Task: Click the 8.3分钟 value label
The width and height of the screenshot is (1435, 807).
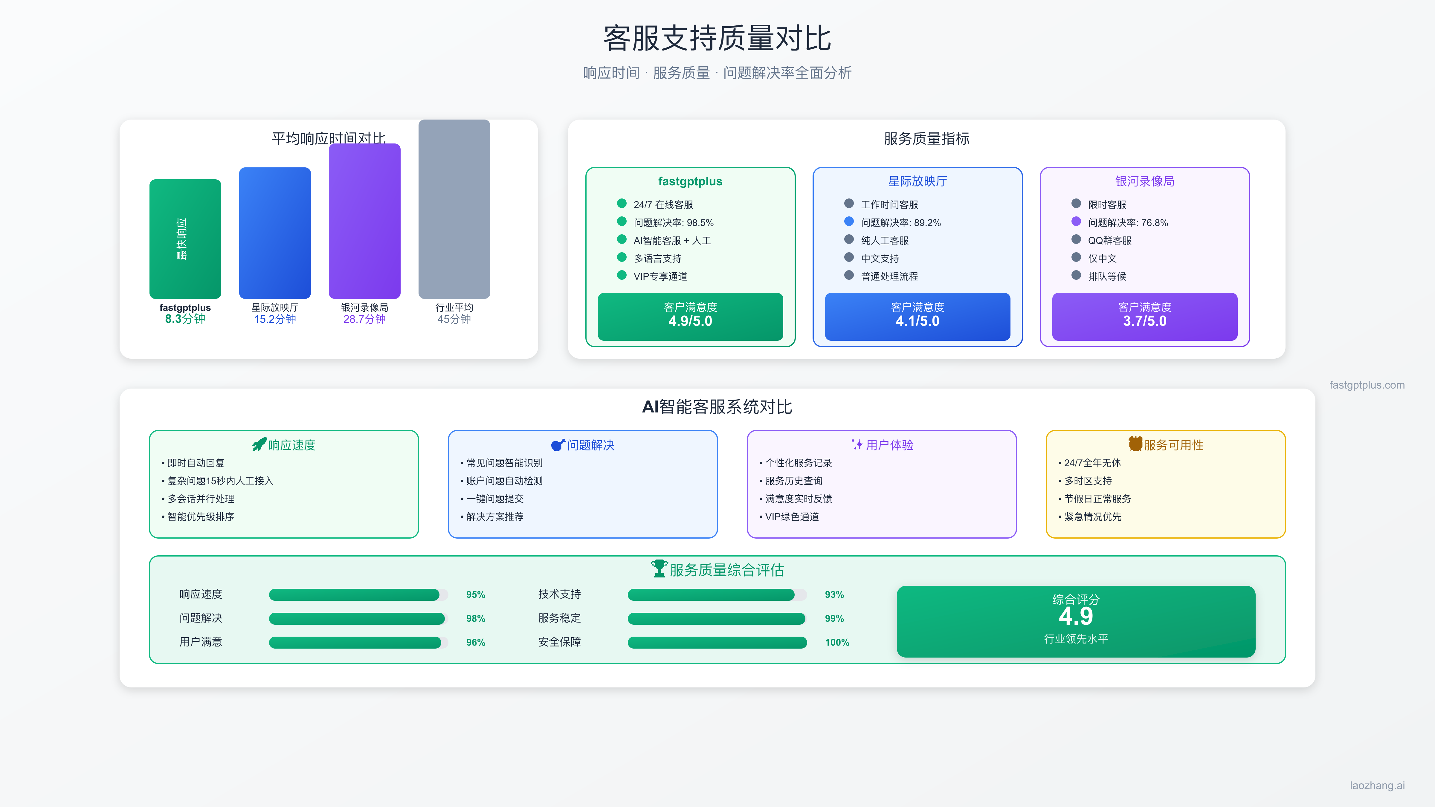Action: [x=185, y=319]
